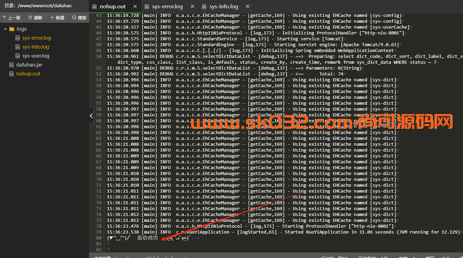Click gutter line number 82
The width and height of the screenshot is (463, 258).
coord(99,250)
